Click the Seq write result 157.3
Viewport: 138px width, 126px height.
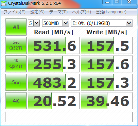107,82
